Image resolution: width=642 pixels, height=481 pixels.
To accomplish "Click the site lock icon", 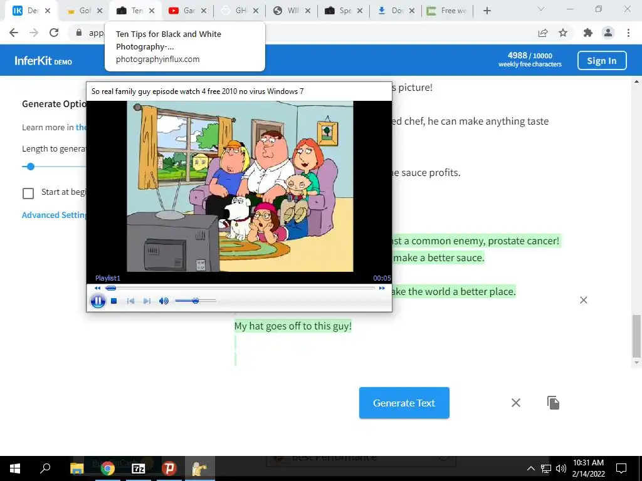I will [79, 33].
